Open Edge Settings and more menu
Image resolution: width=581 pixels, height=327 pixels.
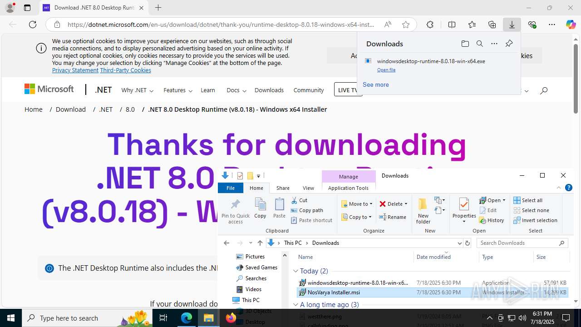(552, 25)
